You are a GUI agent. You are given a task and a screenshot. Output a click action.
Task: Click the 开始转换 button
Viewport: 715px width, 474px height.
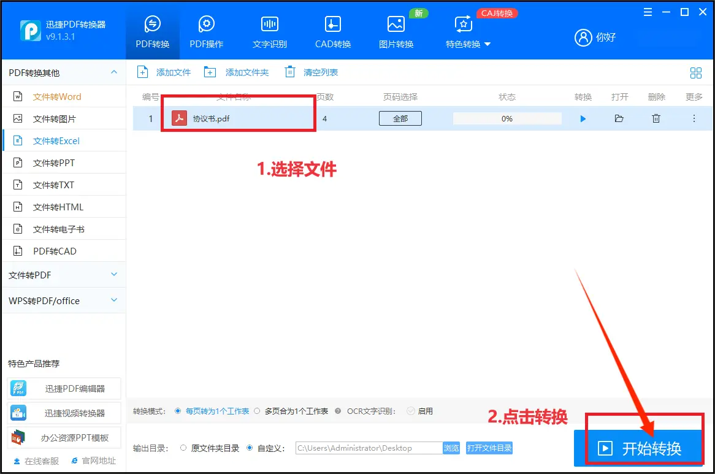(x=638, y=448)
